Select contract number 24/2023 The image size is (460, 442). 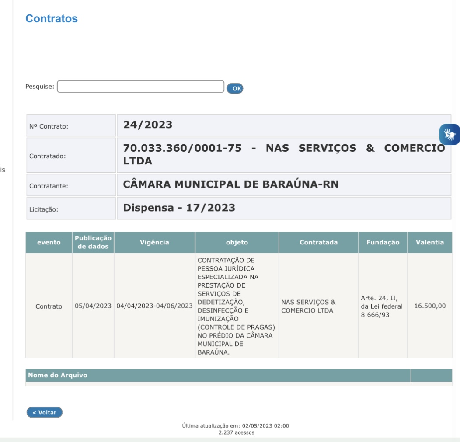pos(147,125)
